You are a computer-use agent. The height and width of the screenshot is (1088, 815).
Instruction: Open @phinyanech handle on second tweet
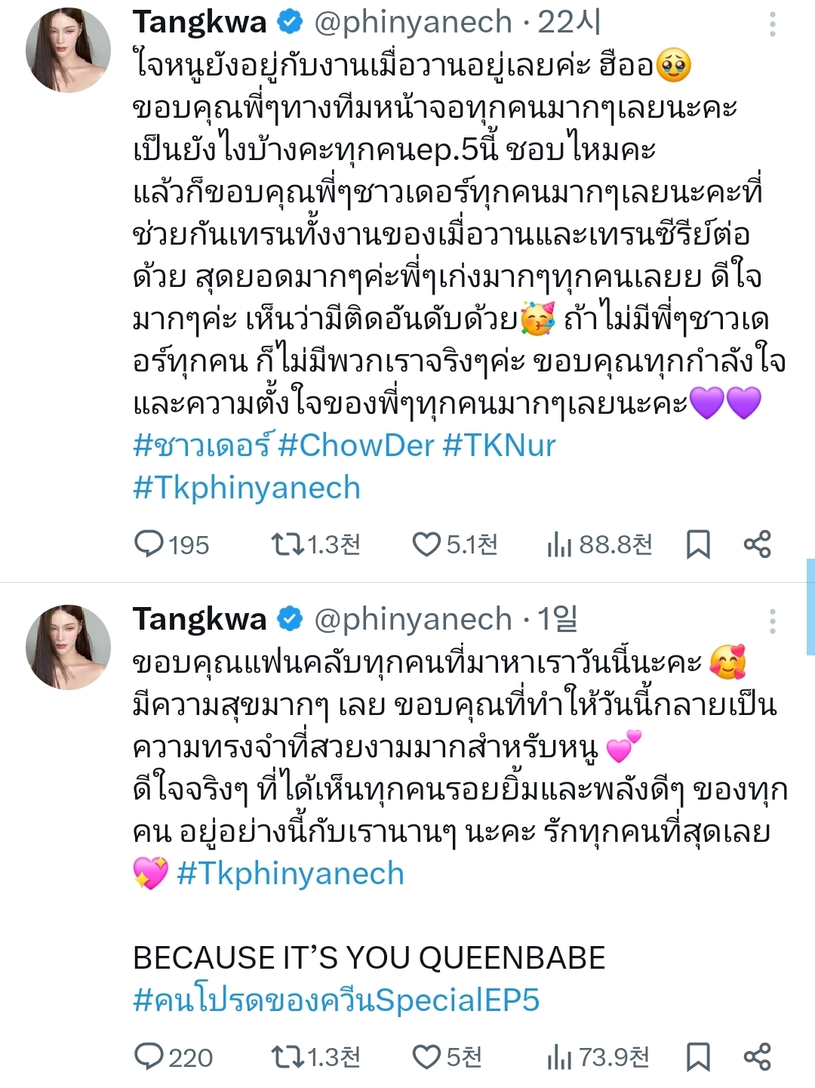[413, 619]
